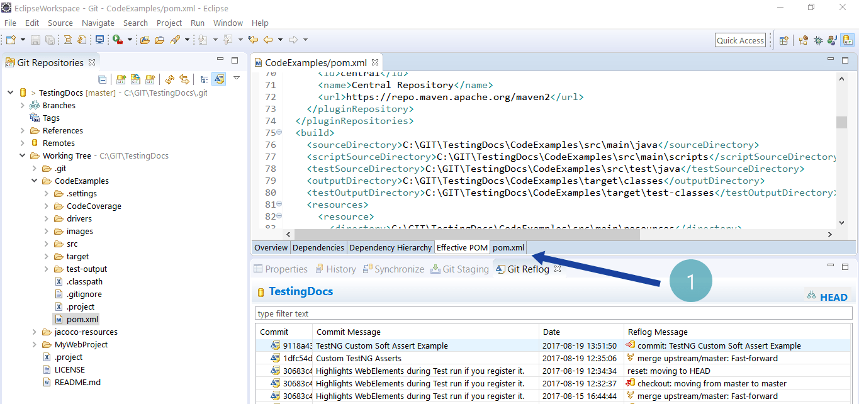Collapse all nodes in Git Repositories view
This screenshot has width=859, height=404.
pos(101,79)
